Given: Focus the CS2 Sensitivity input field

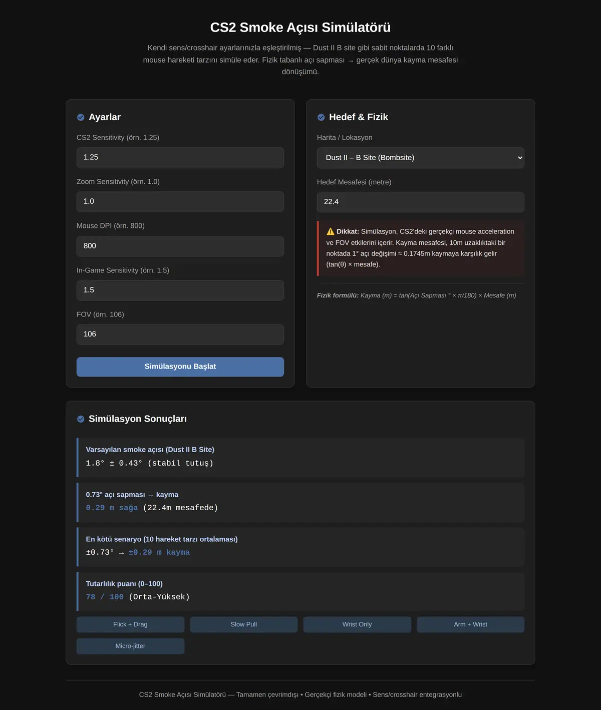Looking at the screenshot, I should coord(180,157).
